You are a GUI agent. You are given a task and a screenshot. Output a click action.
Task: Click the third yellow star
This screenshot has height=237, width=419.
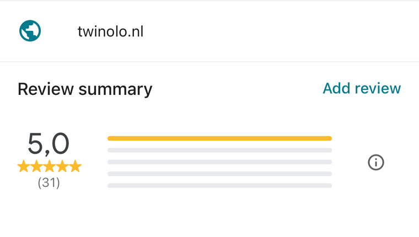50,166
